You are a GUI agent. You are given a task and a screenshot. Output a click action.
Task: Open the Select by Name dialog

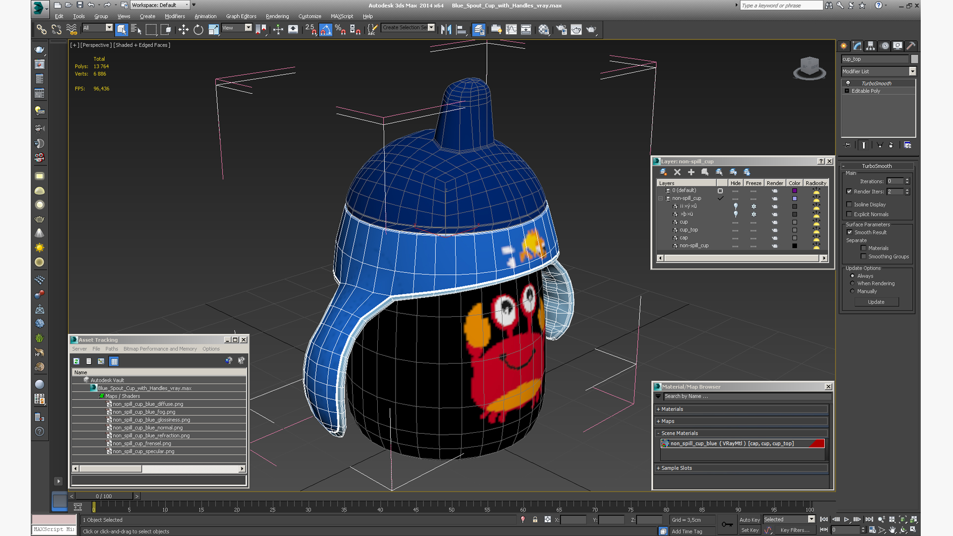coord(136,30)
